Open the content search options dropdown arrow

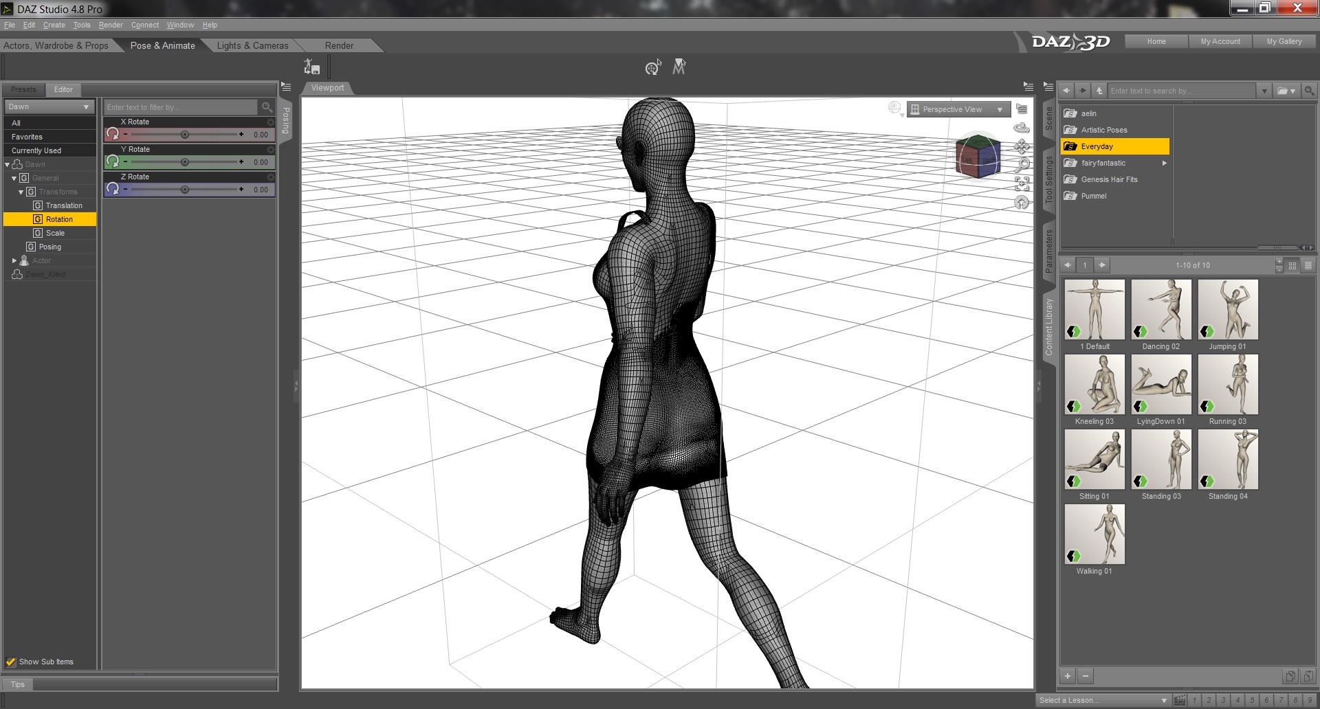point(1264,91)
